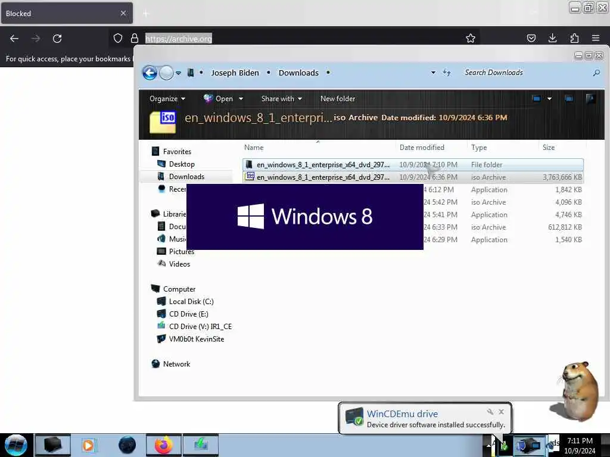Open CD Drive (E:)
Screen dimensions: 610x457
point(182,314)
